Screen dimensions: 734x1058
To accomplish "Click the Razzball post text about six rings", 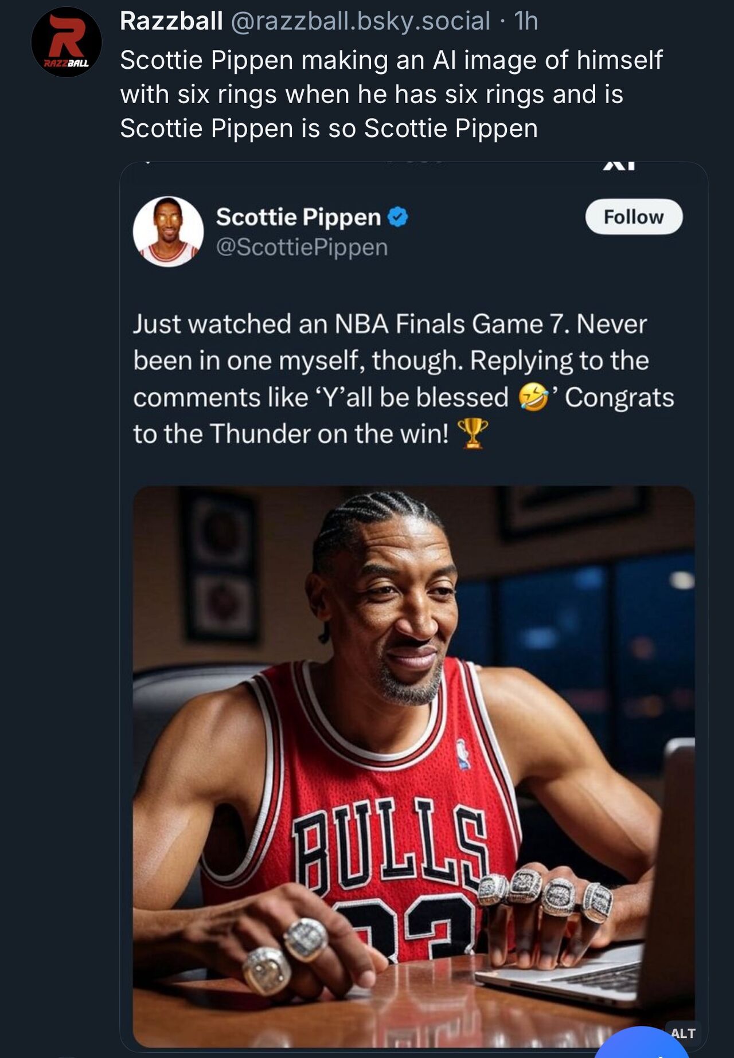I will point(392,94).
